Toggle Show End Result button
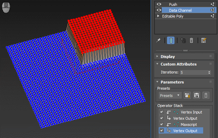Screen dimensions: 218x138 [170, 41]
